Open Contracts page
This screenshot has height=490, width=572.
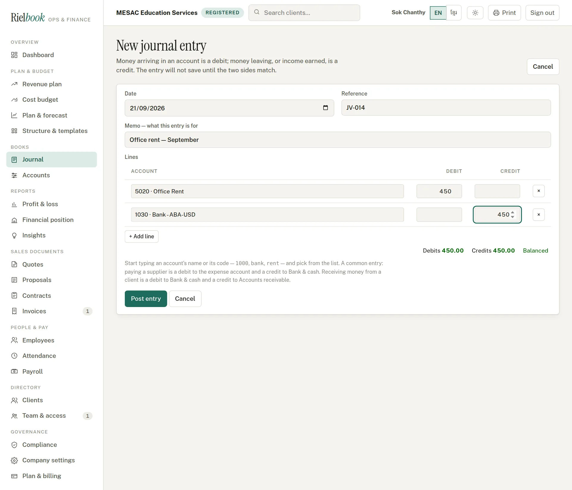(52, 296)
